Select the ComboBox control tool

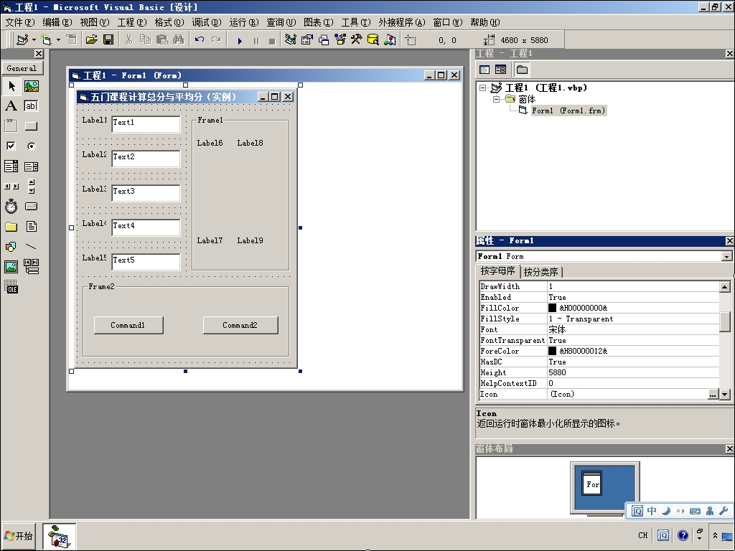[11, 166]
